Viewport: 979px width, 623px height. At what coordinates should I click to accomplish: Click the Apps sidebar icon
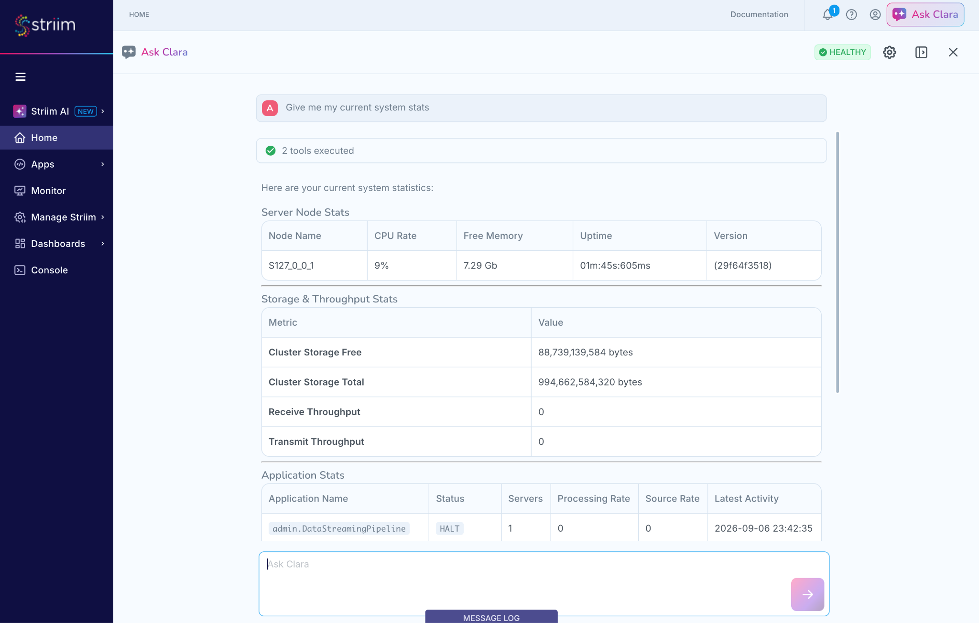coord(20,164)
